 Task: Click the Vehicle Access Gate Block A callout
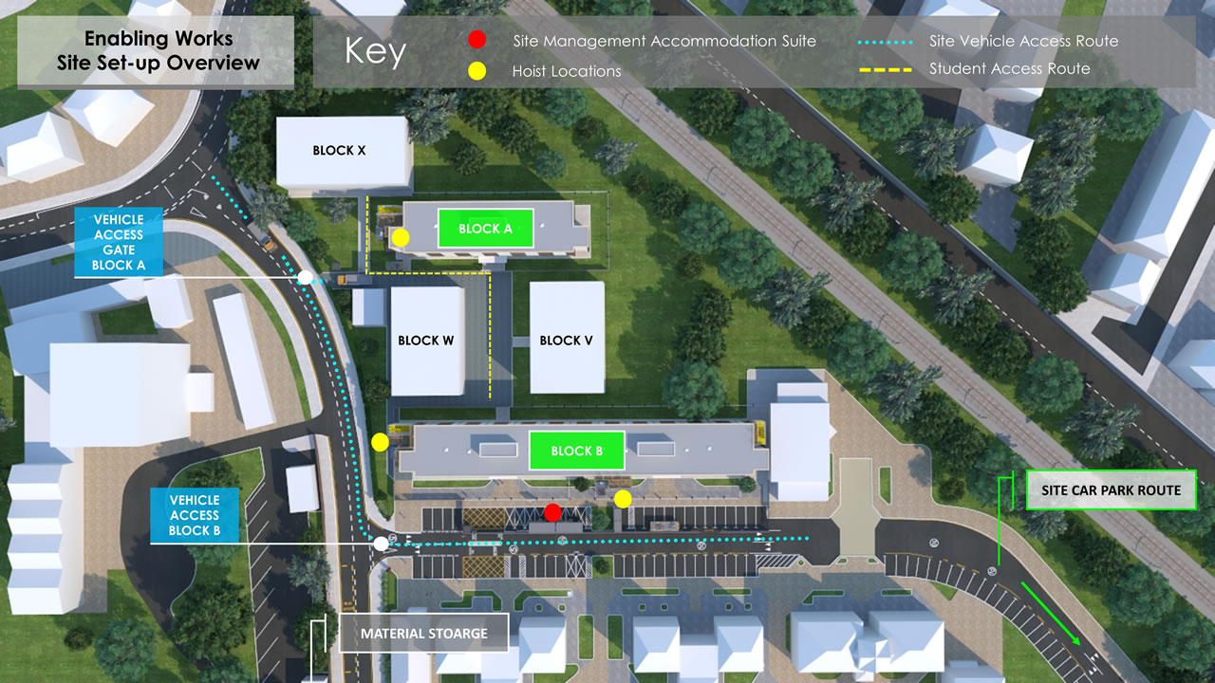[119, 243]
